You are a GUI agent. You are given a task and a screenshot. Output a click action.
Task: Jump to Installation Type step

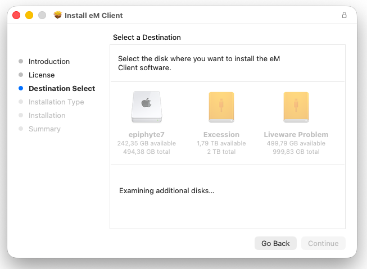(x=56, y=102)
